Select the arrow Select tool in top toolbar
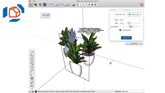 click(x=31, y=5)
